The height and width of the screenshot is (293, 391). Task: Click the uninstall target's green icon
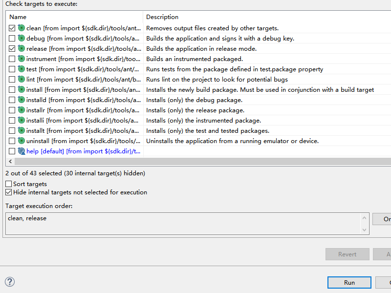click(22, 141)
